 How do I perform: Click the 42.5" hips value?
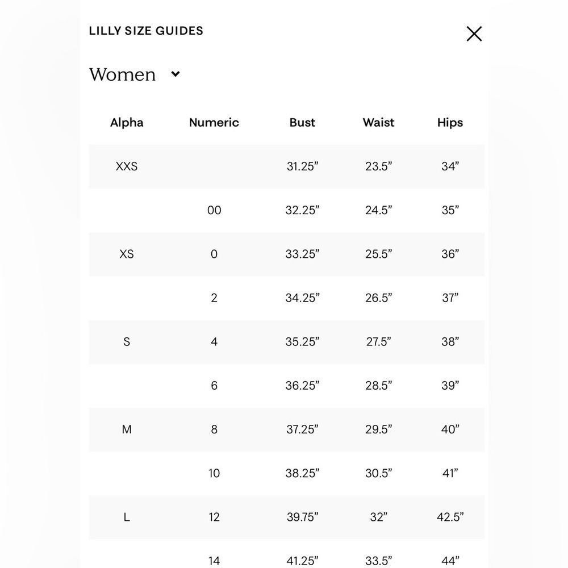[x=450, y=517]
